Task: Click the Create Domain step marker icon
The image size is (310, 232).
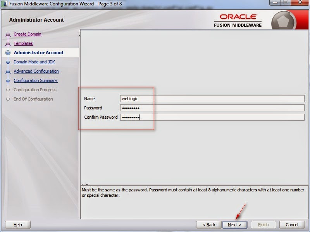Action: pyautogui.click(x=8, y=34)
